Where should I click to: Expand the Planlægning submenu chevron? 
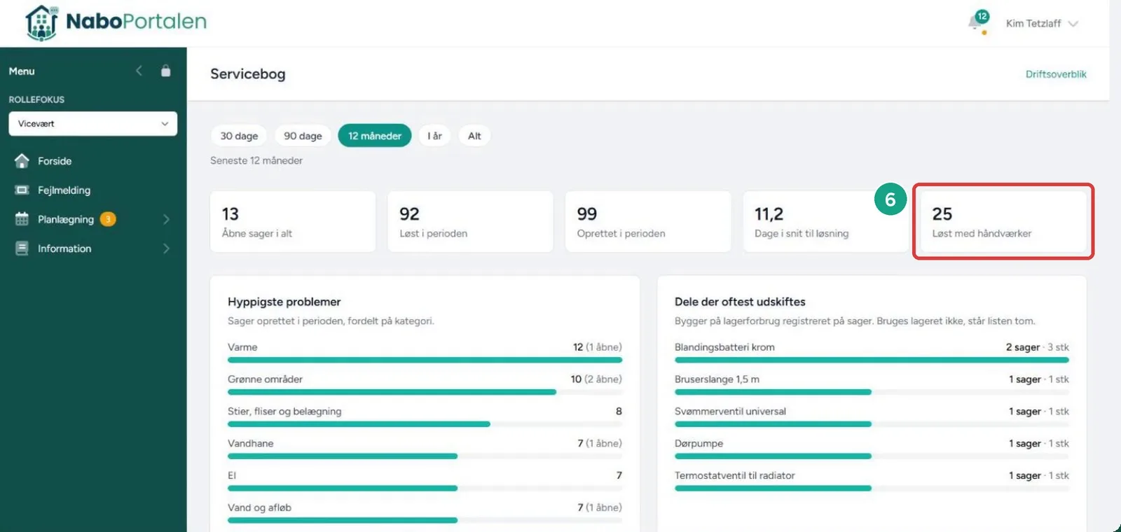coord(166,219)
